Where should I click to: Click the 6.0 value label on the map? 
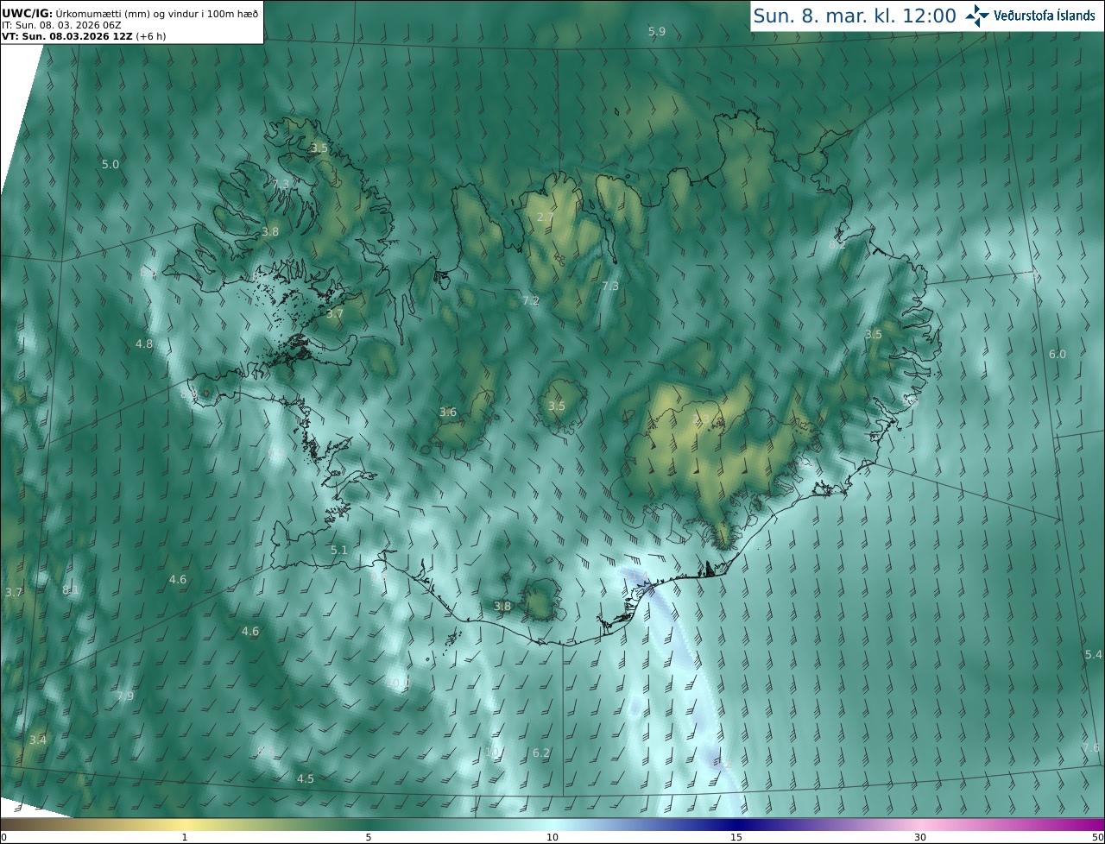point(1058,354)
